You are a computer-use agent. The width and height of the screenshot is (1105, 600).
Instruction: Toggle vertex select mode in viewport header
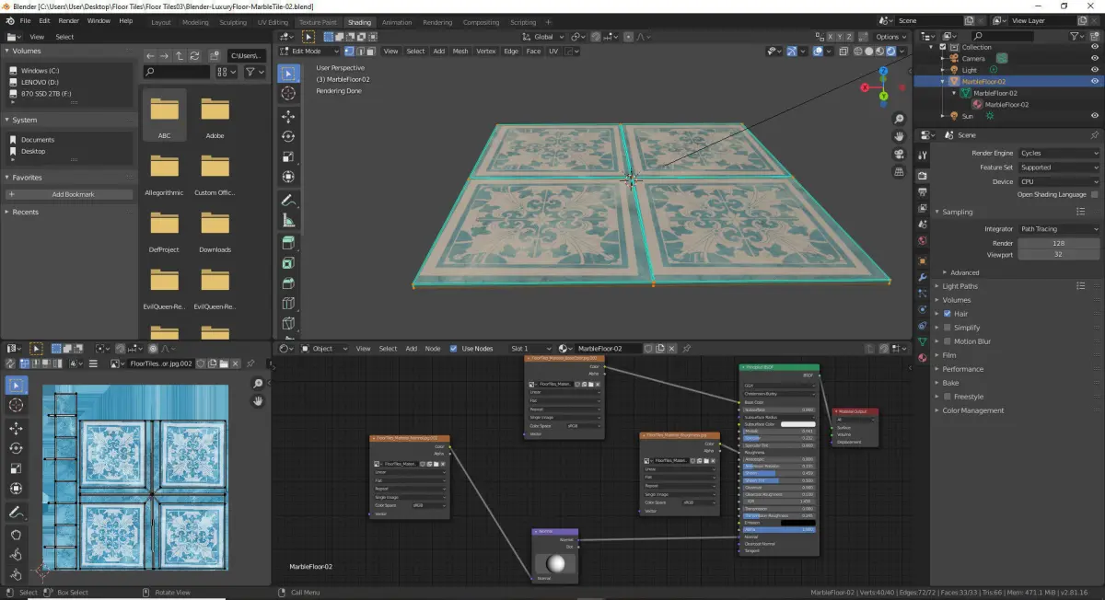pyautogui.click(x=349, y=51)
